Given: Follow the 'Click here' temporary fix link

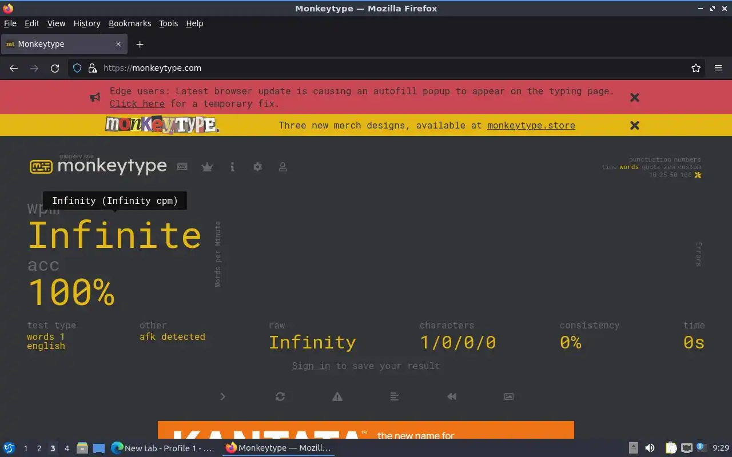Looking at the screenshot, I should (137, 104).
